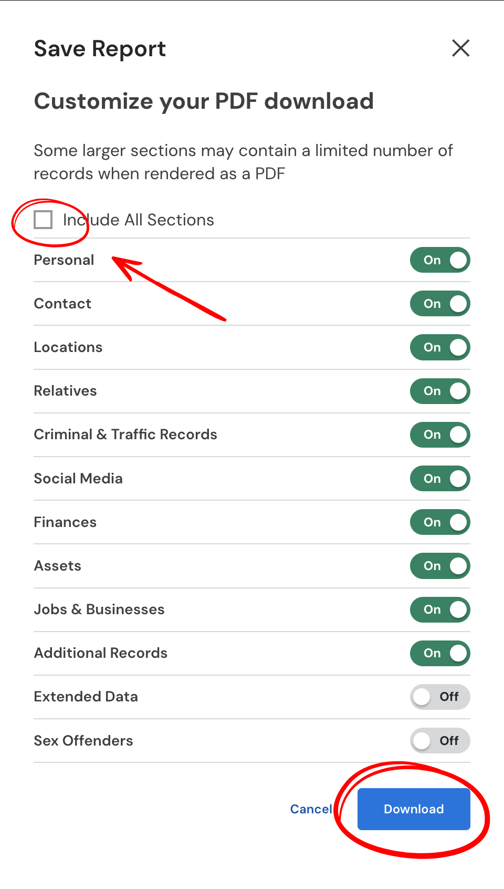Image resolution: width=504 pixels, height=889 pixels.
Task: Turn on the Sex Offenders toggle
Action: pos(440,741)
